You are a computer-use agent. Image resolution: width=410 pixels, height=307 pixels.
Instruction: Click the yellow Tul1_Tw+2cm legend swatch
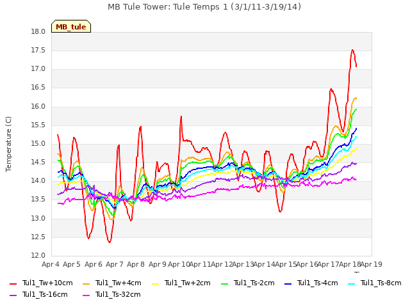(155, 283)
